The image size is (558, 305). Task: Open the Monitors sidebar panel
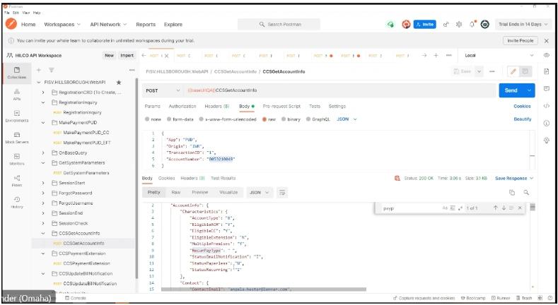[17, 160]
